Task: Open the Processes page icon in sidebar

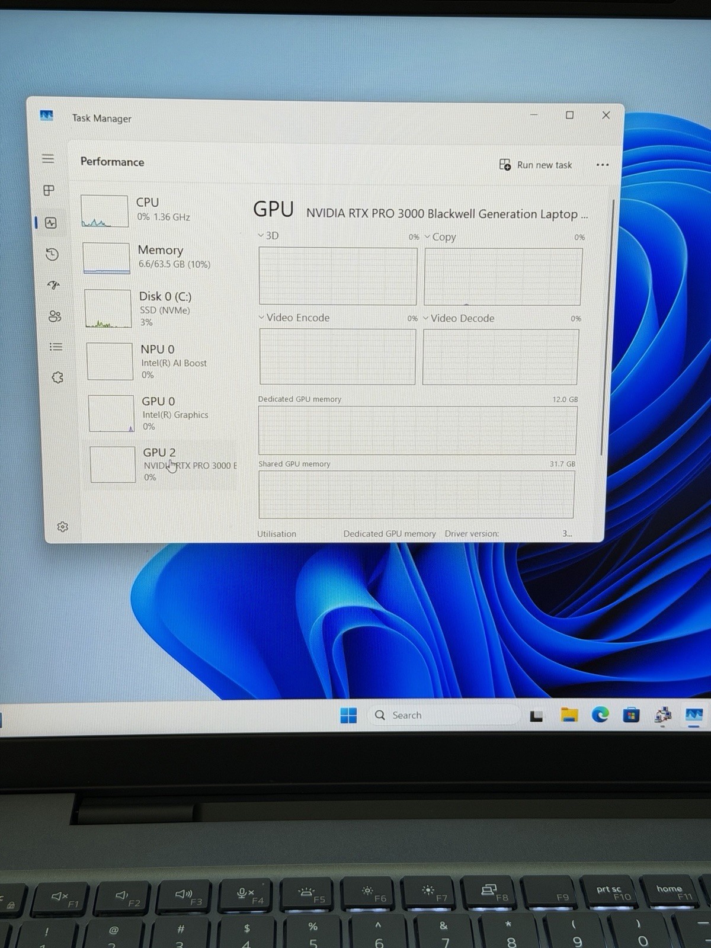Action: (49, 190)
